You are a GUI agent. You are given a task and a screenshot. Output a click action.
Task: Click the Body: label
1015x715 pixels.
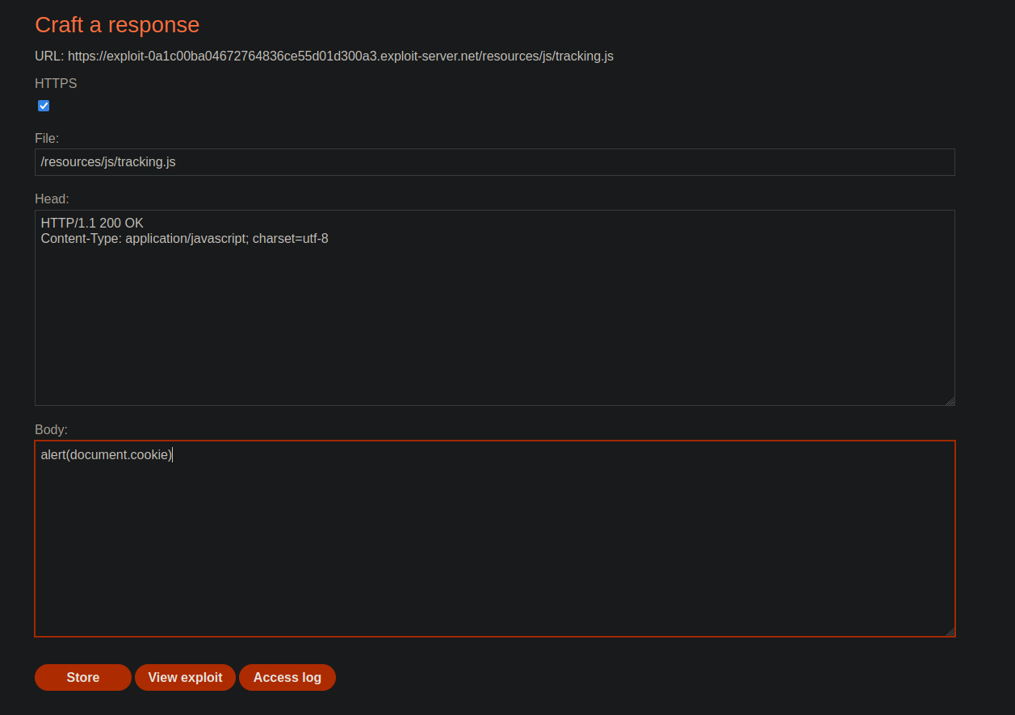click(x=51, y=429)
